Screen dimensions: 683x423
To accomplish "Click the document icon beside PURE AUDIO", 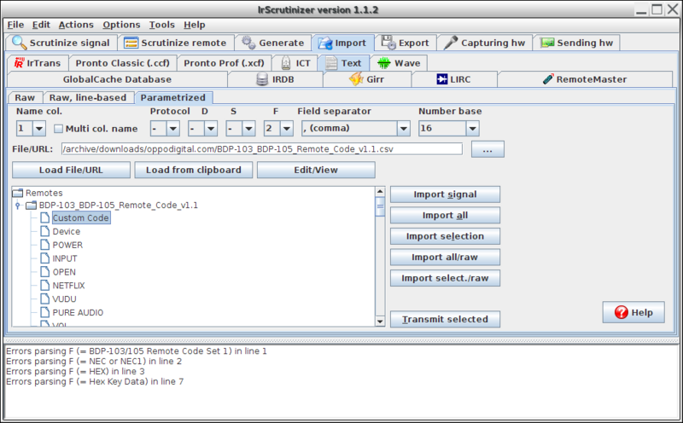I will 45,312.
